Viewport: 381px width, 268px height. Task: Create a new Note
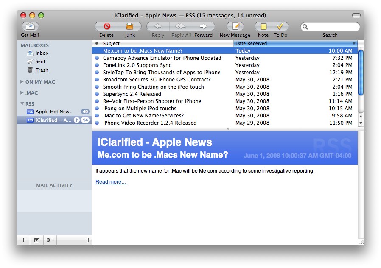point(263,27)
